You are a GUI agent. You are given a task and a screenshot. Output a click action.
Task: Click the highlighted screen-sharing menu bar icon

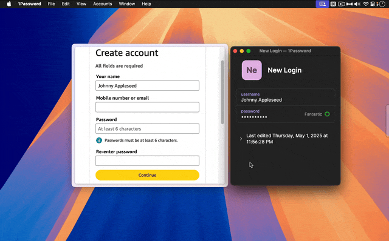pos(322,4)
